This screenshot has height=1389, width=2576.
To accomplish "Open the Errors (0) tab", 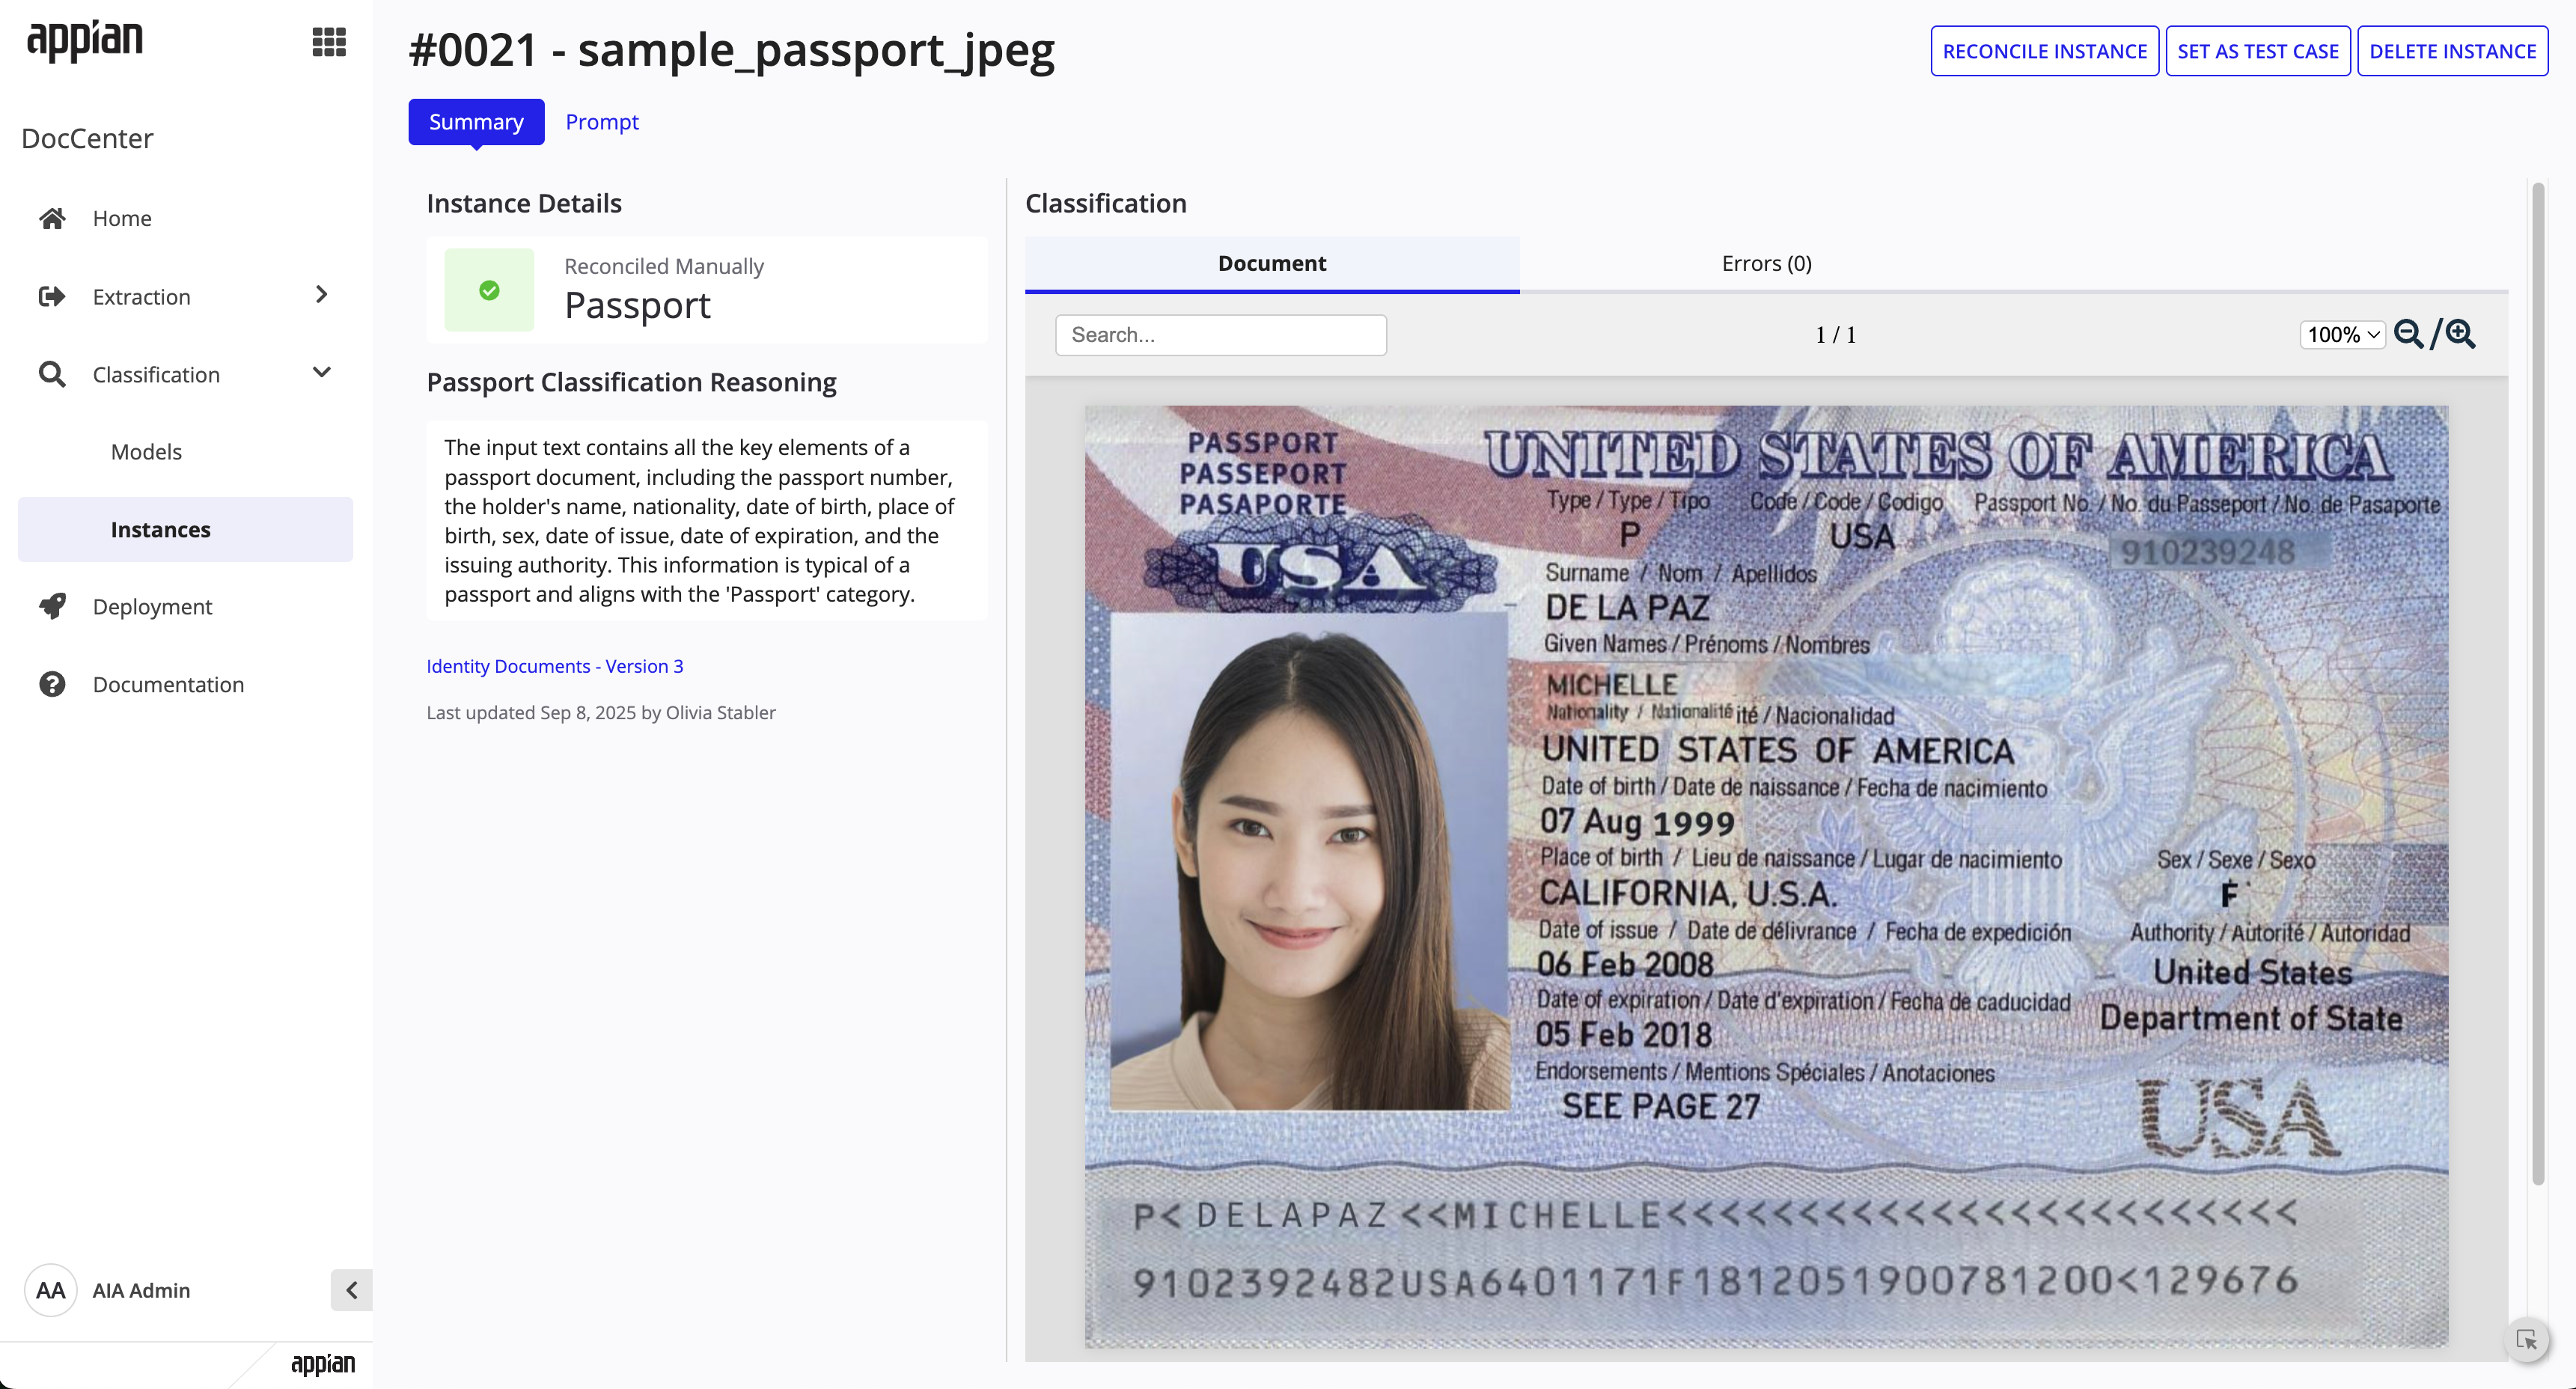I will [x=1767, y=263].
